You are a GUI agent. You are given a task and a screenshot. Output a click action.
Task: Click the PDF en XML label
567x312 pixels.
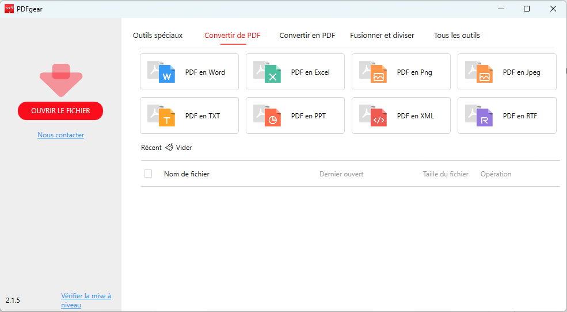tap(416, 116)
